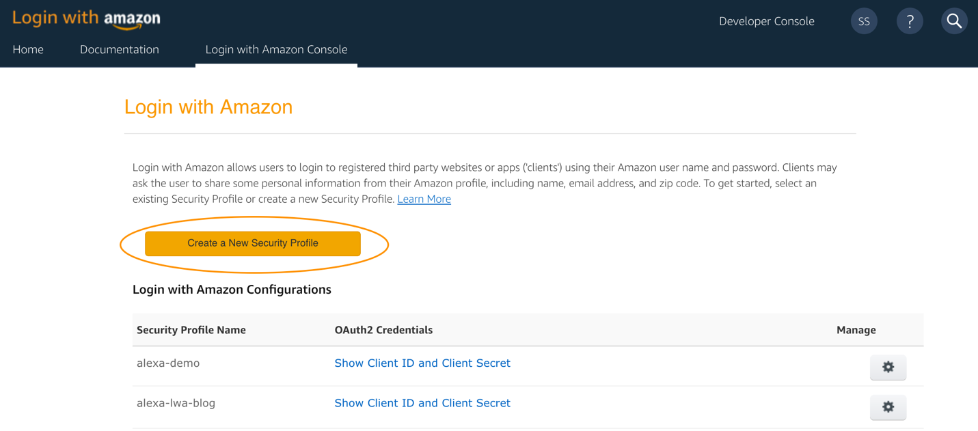The image size is (978, 431).
Task: Click the Login with Amazon page heading
Action: pos(208,107)
